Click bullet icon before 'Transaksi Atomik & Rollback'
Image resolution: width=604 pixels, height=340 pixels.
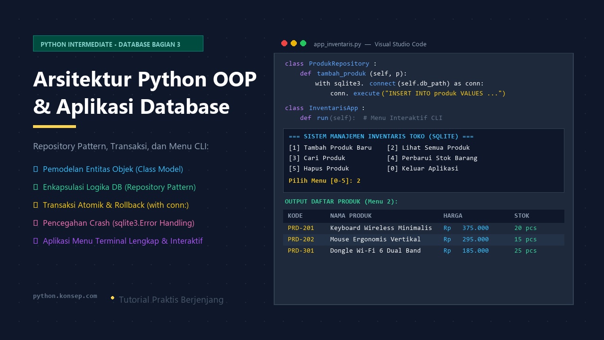tap(35, 205)
